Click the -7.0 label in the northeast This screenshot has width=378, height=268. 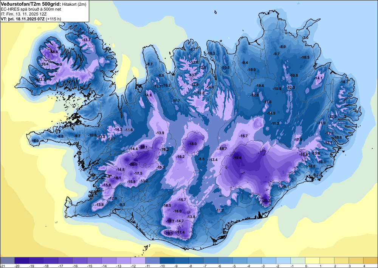305,37
